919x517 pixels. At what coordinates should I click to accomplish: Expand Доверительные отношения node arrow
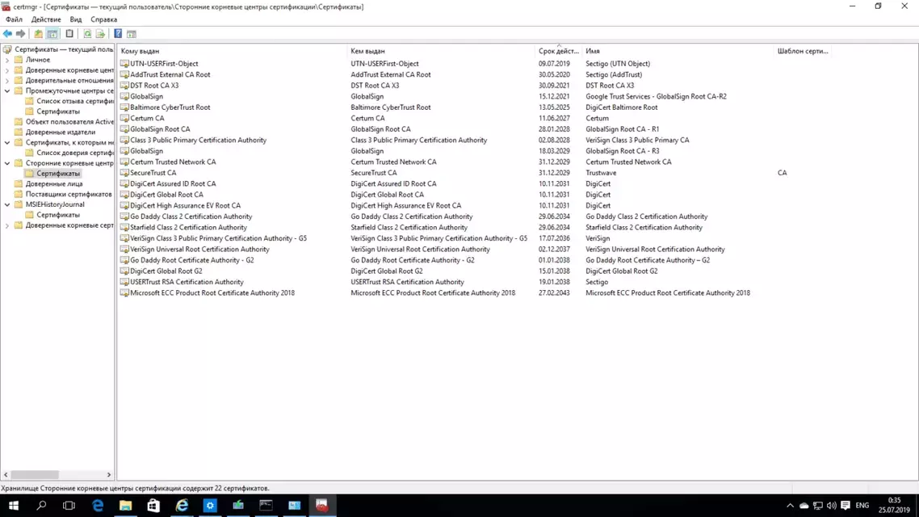tap(7, 80)
